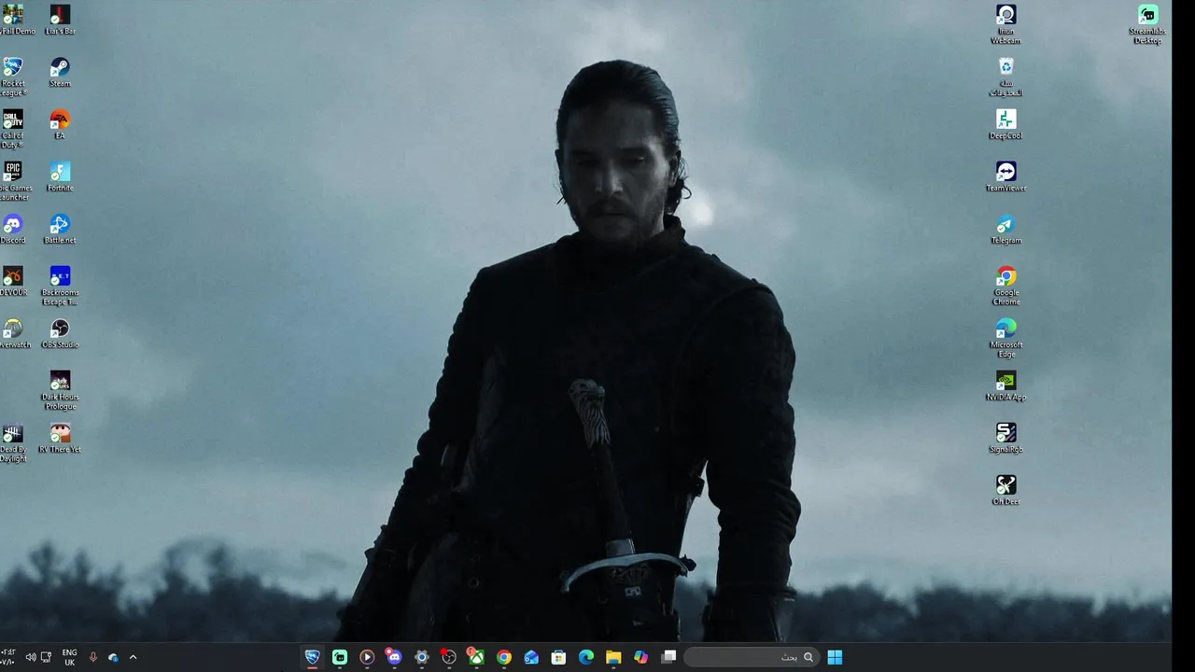Switch to Rocket League in the taskbar
Screen dimensions: 1195x672
(x=313, y=657)
